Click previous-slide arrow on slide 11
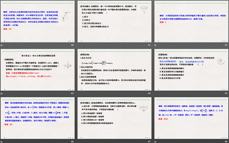Viewport: 229px width, 143px height. point(145,41)
